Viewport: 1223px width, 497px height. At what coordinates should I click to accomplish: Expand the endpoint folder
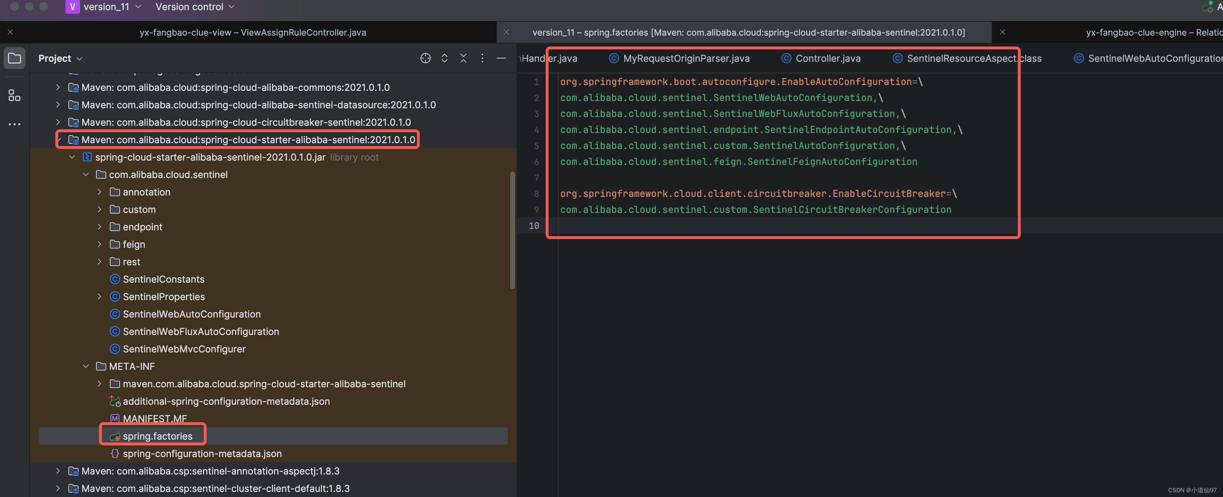tap(99, 227)
